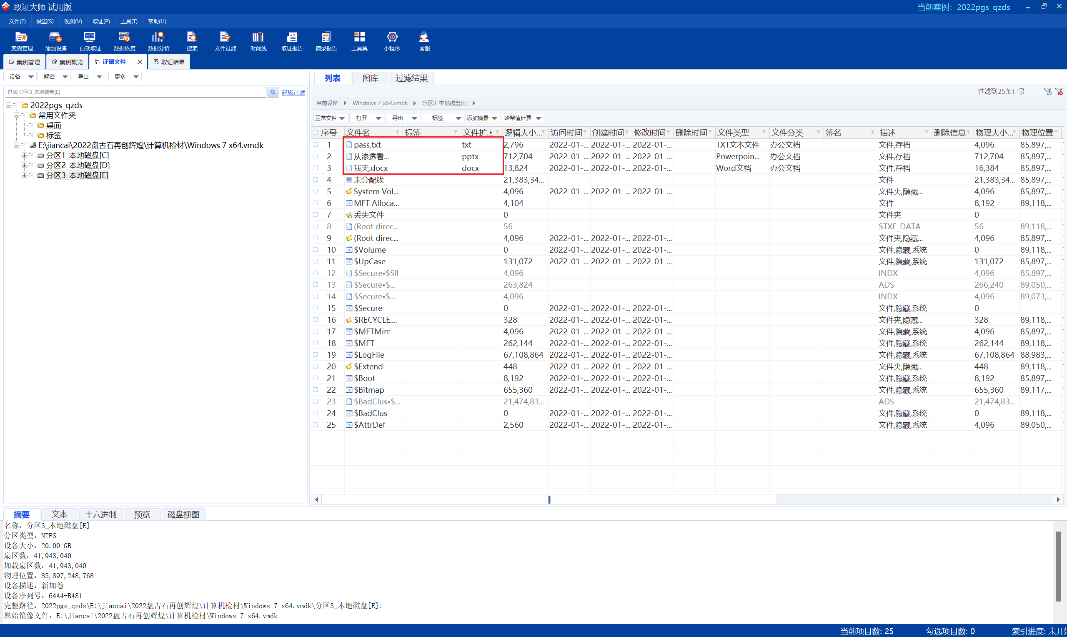
Task: Click the clear filter icon with red mark
Action: 1059,91
